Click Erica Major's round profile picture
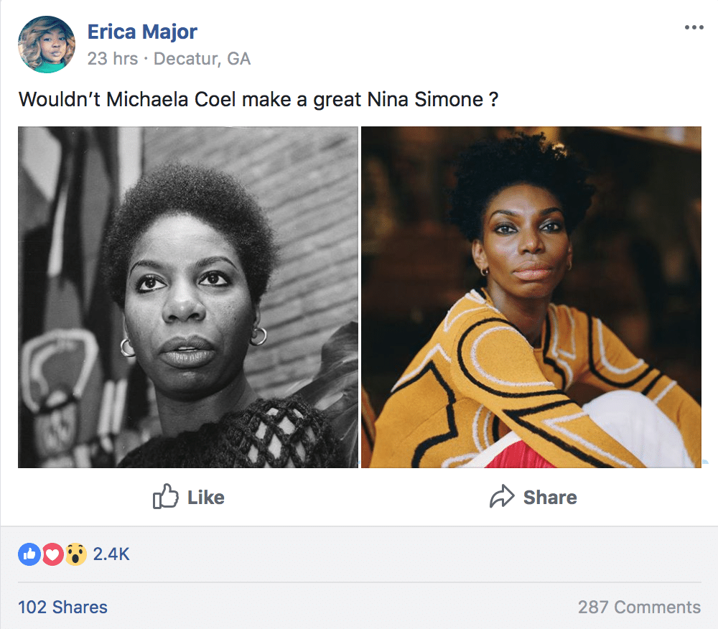718x629 pixels. [47, 45]
